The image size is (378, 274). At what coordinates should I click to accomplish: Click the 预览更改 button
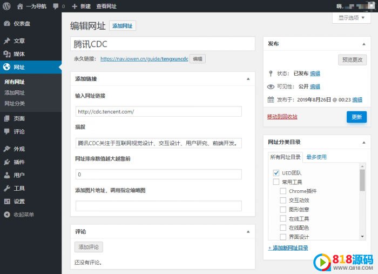tap(353, 59)
